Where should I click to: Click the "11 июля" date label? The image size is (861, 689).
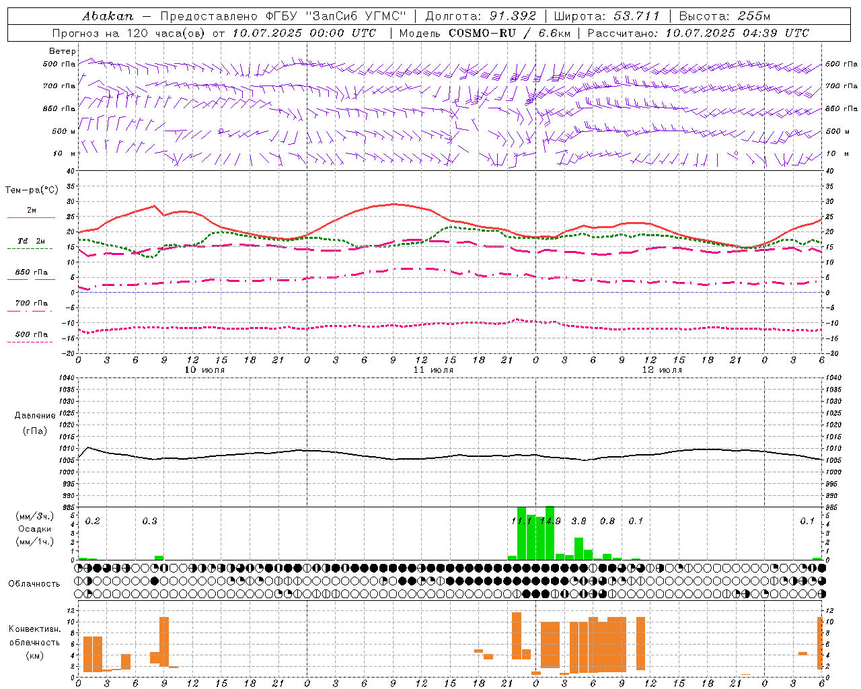click(x=433, y=370)
